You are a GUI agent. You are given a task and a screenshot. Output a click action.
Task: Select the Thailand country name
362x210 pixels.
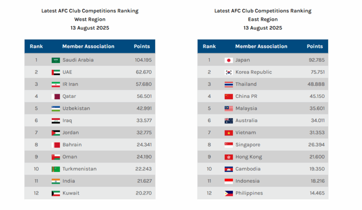tap(246, 84)
